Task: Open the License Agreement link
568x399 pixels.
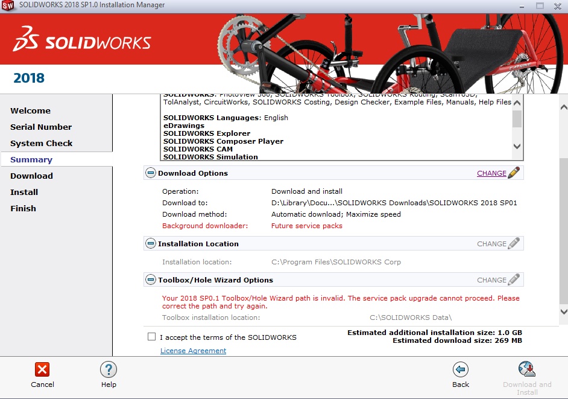Action: click(x=193, y=351)
